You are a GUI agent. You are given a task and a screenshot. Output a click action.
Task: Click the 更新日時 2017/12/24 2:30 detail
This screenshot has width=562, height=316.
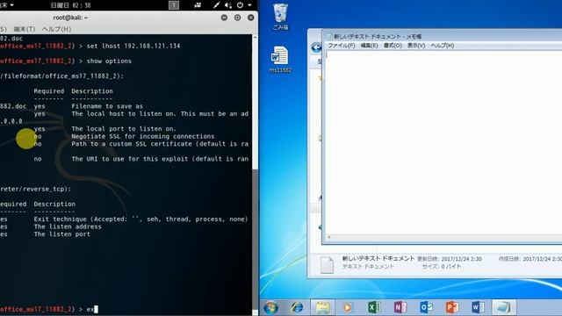(x=450, y=259)
